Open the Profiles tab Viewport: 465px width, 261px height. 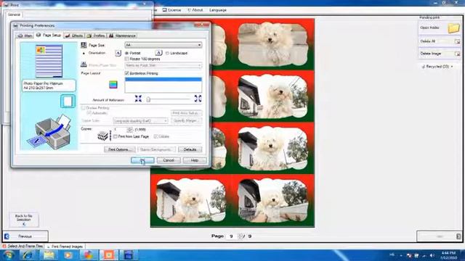(x=96, y=36)
